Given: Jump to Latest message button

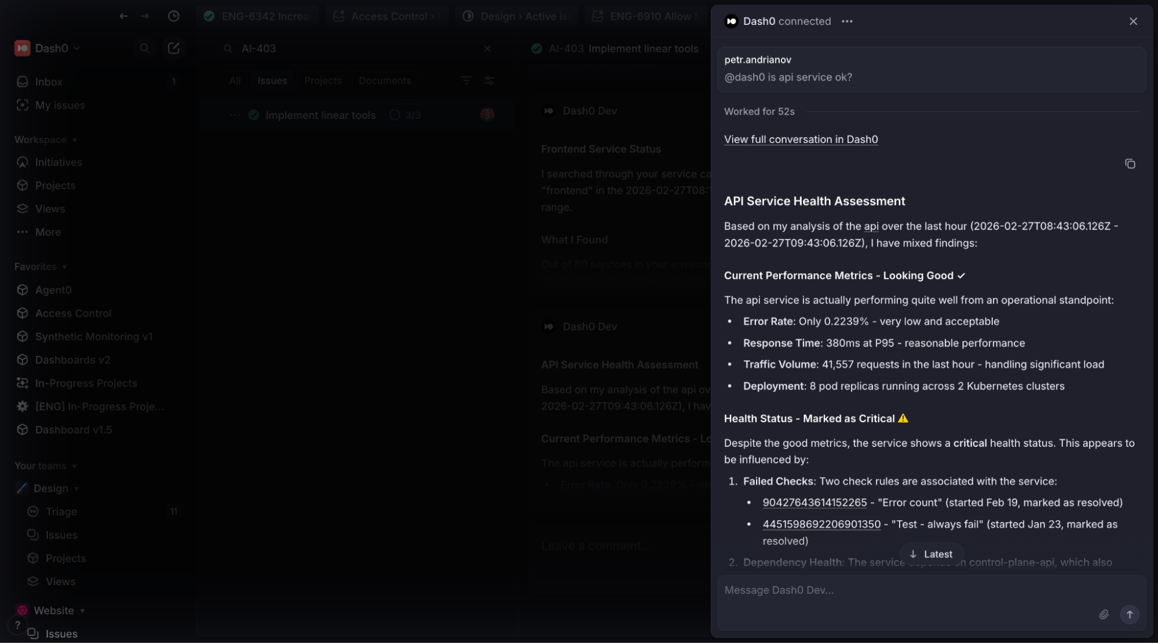Looking at the screenshot, I should (931, 554).
